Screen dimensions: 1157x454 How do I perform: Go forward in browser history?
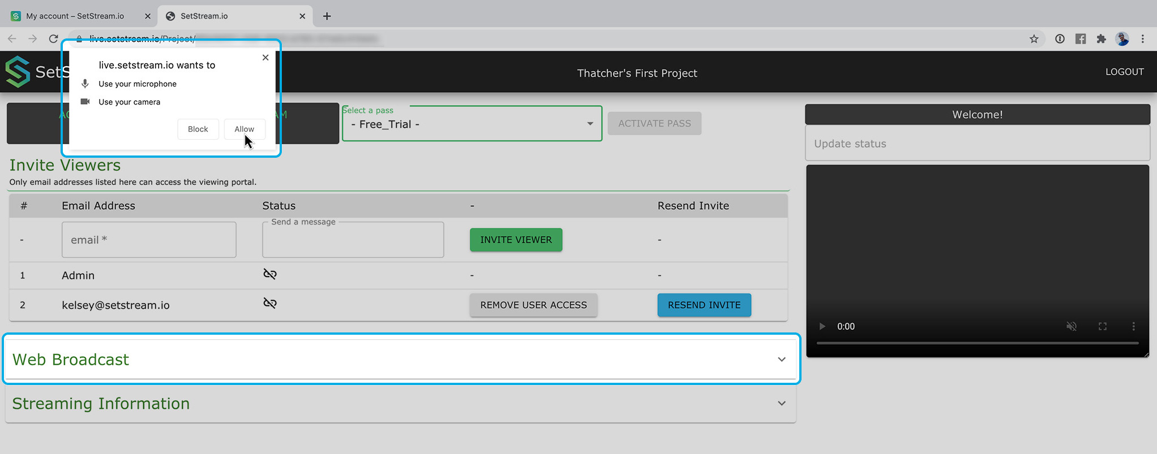pyautogui.click(x=33, y=38)
